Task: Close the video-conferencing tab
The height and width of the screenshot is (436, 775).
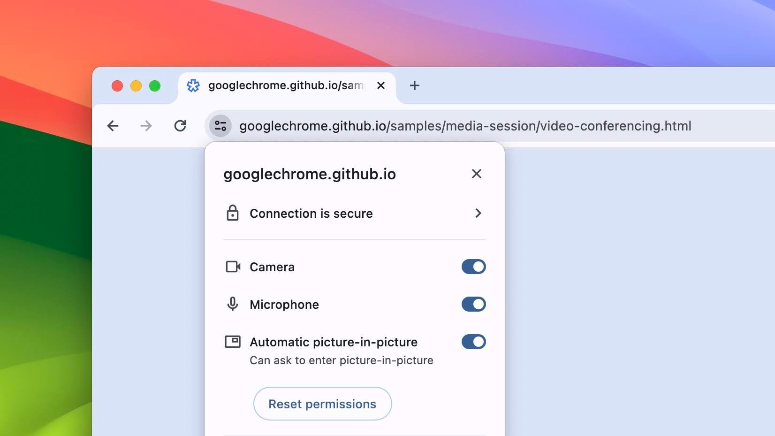Action: [381, 85]
